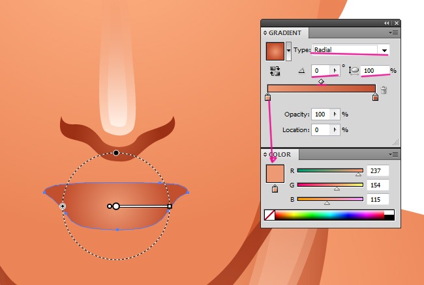Pick a color from the spectrum bar

point(329,215)
